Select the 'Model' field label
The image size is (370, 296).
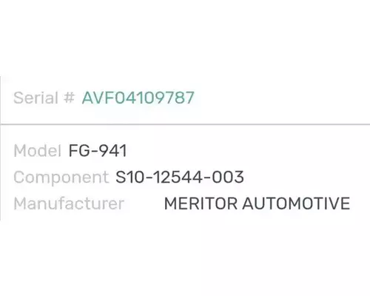pos(37,151)
